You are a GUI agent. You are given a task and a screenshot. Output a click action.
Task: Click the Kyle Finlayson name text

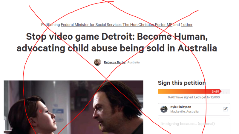[x=181, y=107]
